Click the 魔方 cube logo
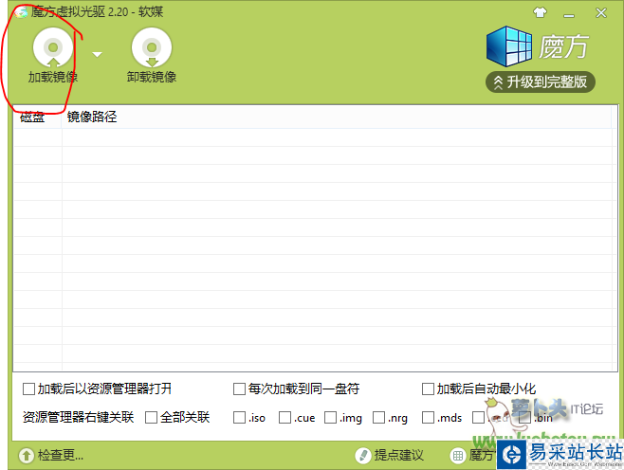 click(x=509, y=46)
